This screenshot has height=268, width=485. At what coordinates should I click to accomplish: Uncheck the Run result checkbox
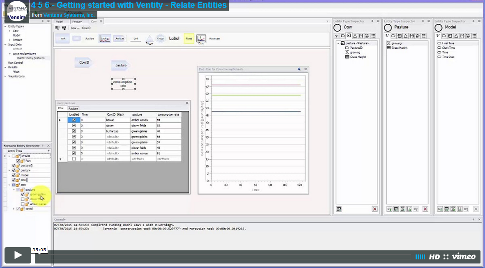tap(18, 161)
